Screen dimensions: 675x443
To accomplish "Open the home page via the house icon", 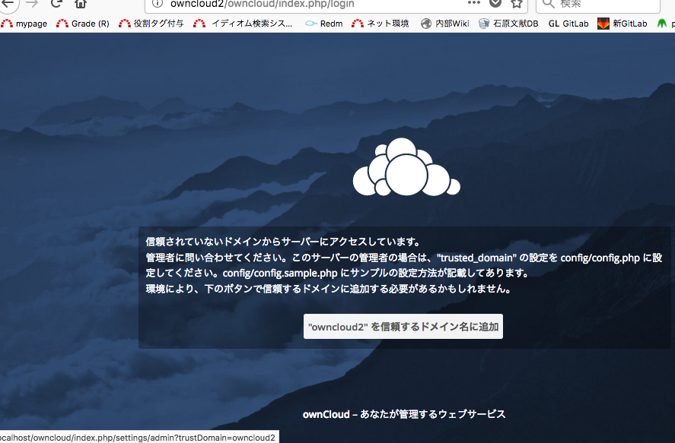I will click(81, 4).
